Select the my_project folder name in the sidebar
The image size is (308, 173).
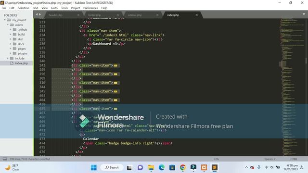19,20
